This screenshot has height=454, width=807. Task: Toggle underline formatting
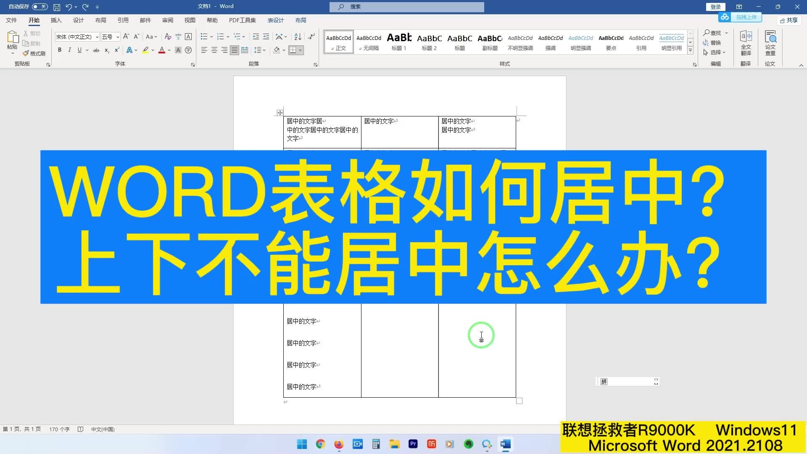(79, 50)
